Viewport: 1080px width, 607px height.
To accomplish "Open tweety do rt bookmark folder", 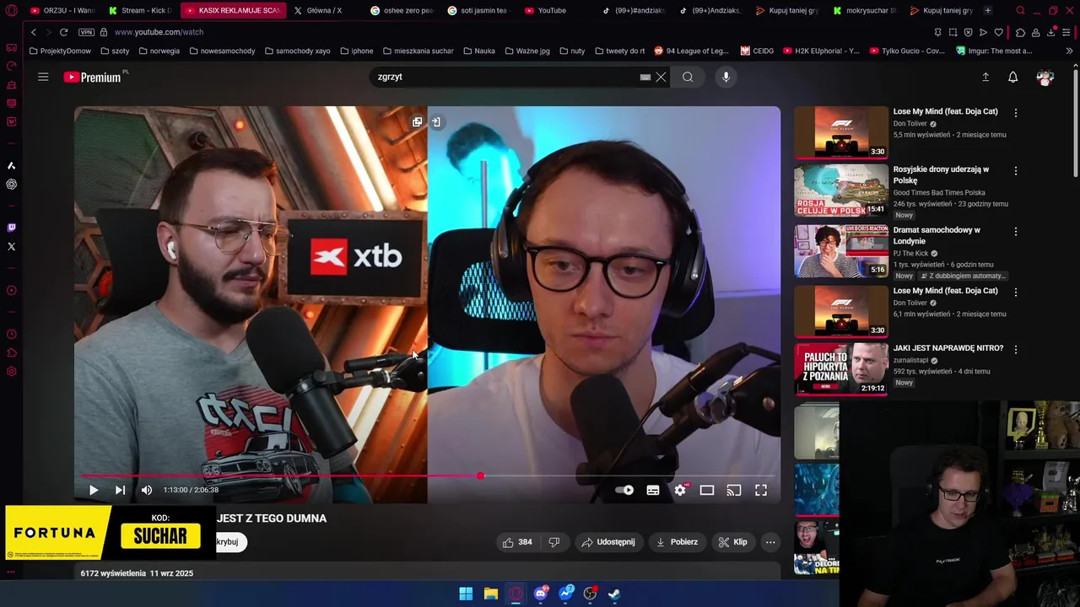I will click(619, 51).
